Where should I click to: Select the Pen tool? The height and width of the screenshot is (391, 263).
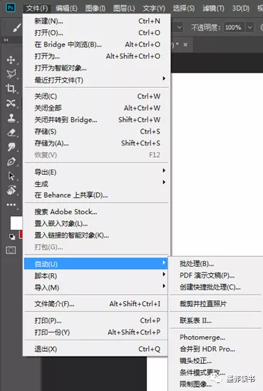(11, 161)
